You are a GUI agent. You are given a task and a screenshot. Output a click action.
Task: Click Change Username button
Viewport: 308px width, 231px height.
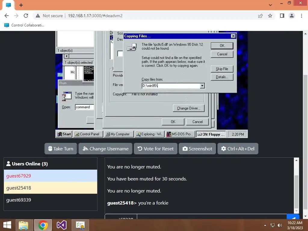point(105,149)
